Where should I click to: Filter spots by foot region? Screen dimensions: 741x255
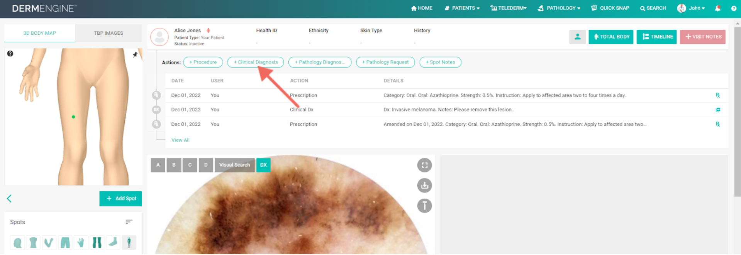[x=113, y=243]
